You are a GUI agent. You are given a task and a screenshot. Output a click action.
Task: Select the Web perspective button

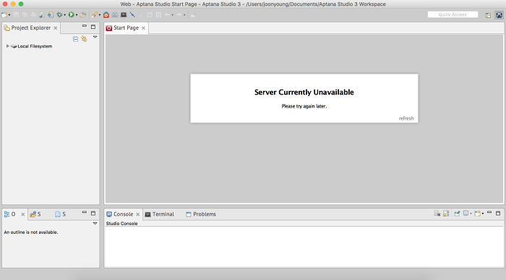[x=499, y=15]
